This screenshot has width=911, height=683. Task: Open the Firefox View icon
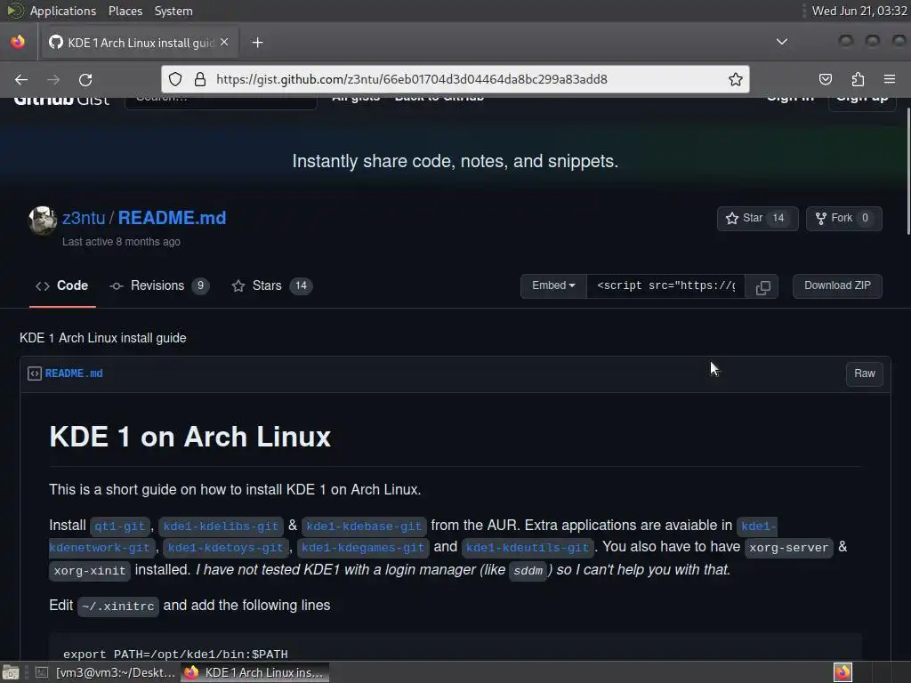18,42
